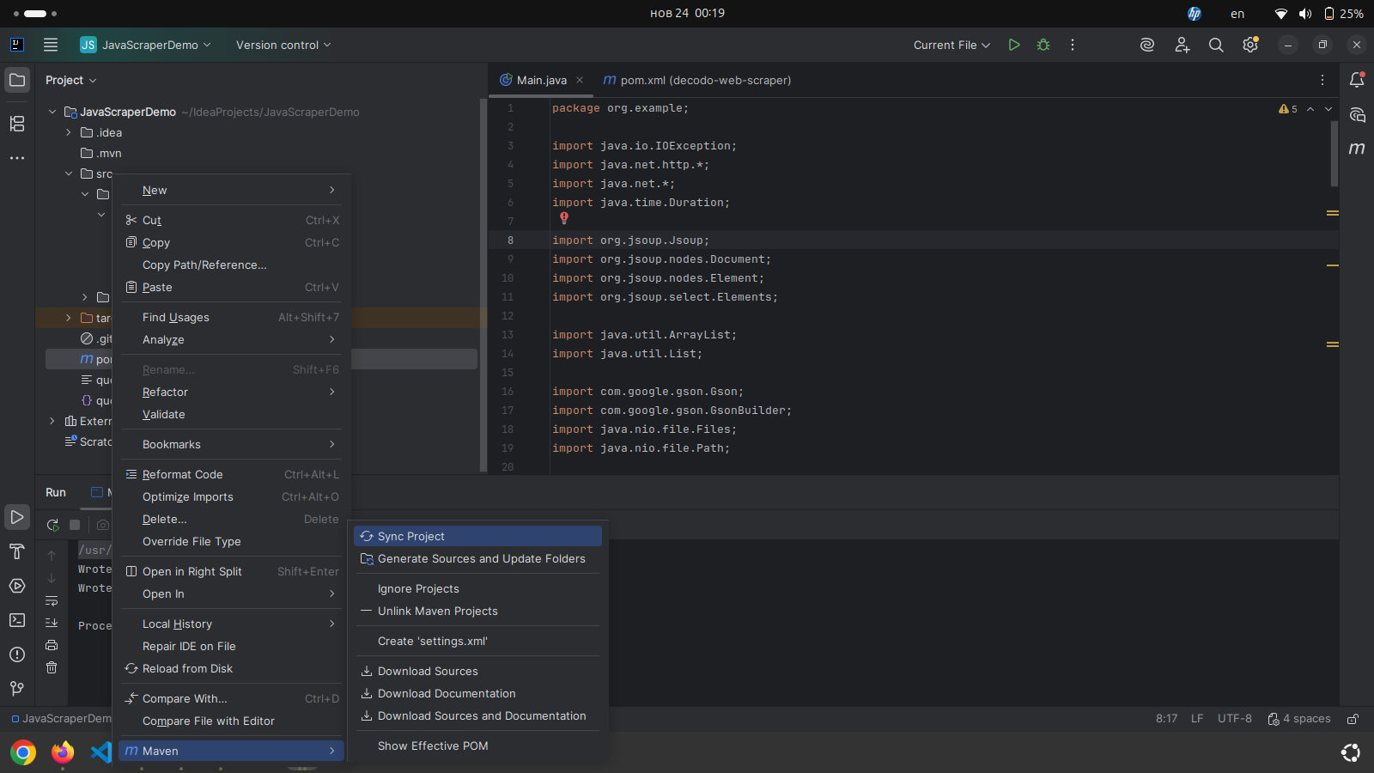Open the Maven tool window icon in right stripe

[x=1357, y=149]
